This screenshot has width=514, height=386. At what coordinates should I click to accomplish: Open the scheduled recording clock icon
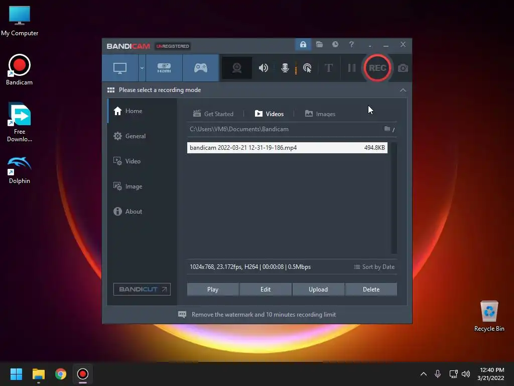pos(335,44)
